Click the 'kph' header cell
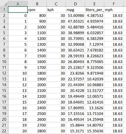The image size is (126, 134). coord(56,10)
